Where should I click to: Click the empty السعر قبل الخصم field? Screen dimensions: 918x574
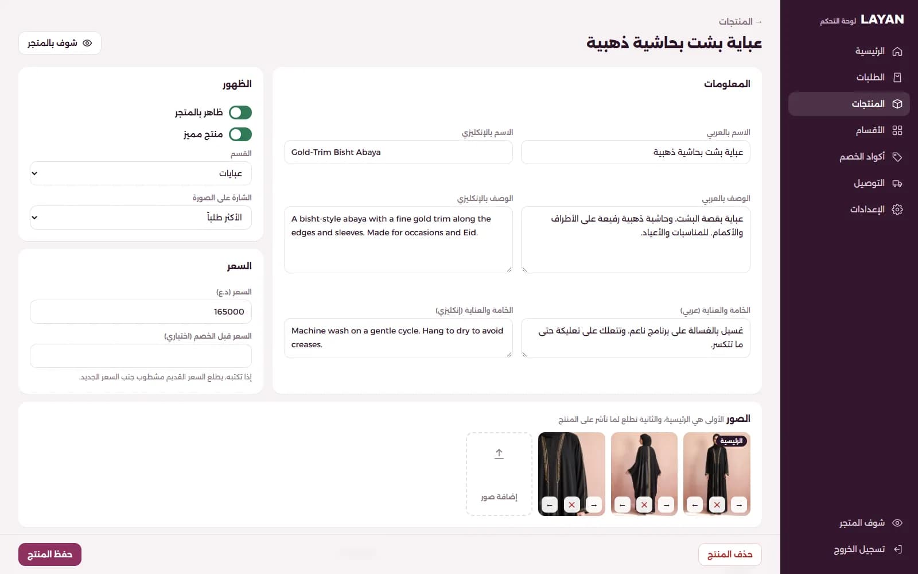coord(141,356)
